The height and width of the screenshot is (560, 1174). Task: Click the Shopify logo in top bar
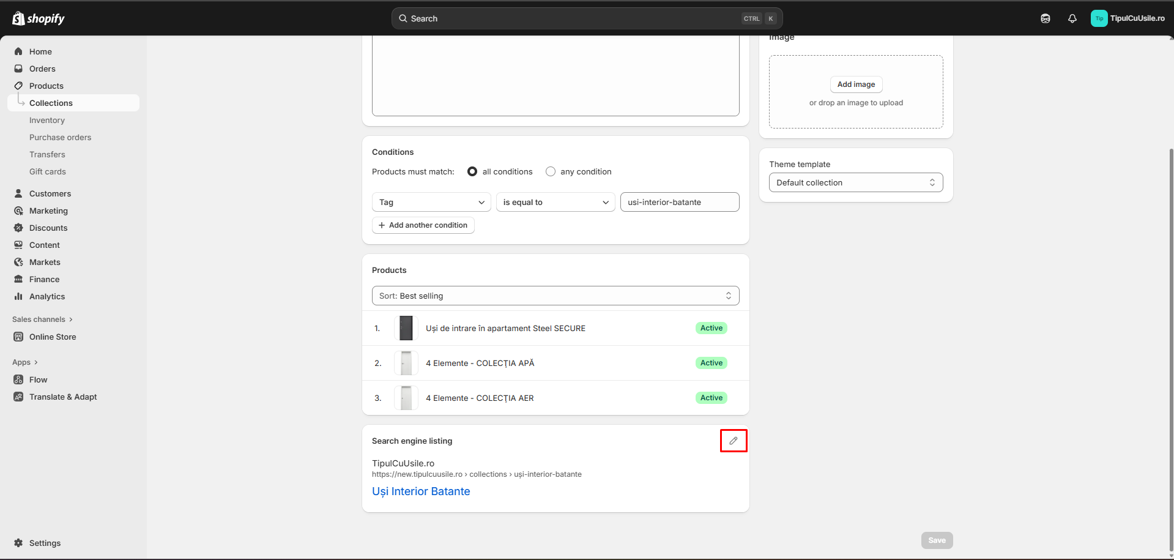click(38, 18)
